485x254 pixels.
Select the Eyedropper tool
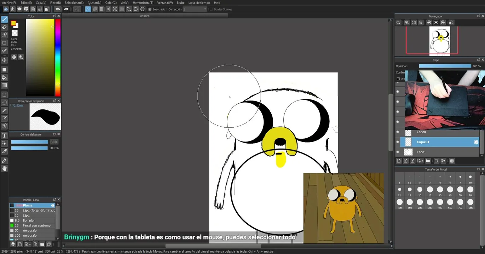(4, 161)
